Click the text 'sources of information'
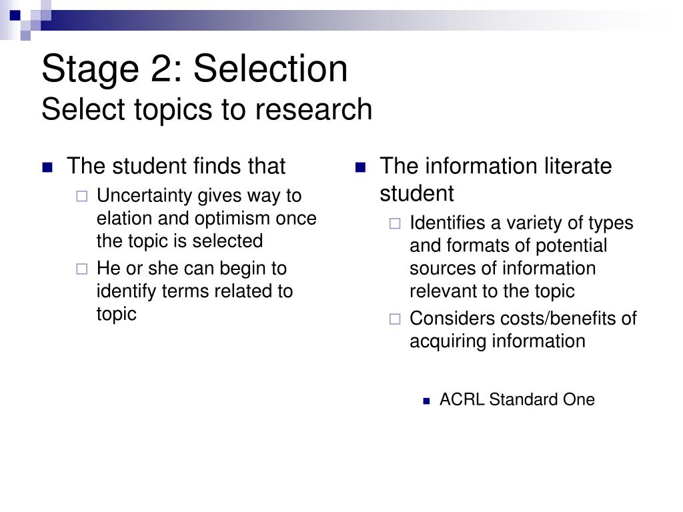Image resolution: width=683 pixels, height=512 pixels. tap(503, 268)
